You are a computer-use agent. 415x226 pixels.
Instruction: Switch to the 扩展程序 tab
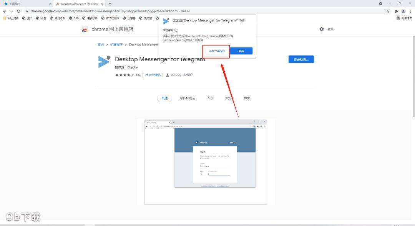point(27,4)
